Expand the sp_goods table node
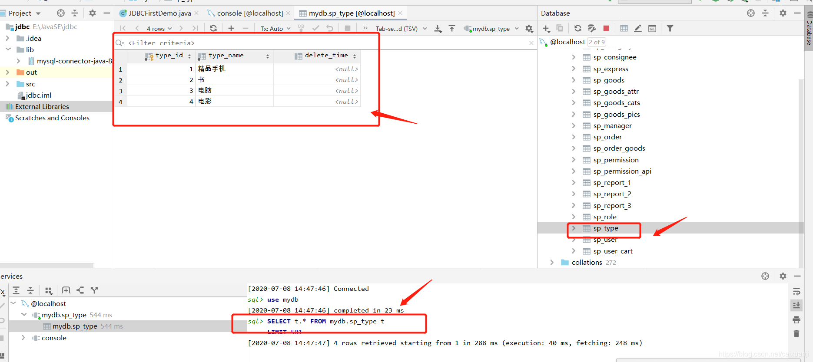 click(574, 80)
